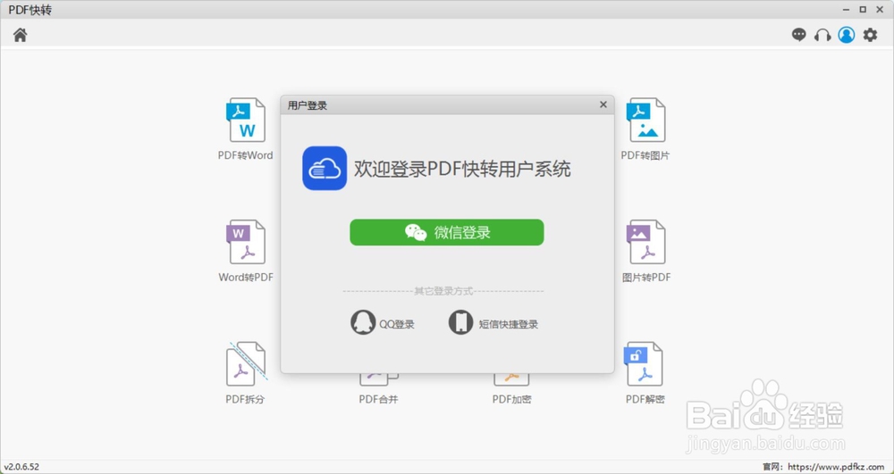The width and height of the screenshot is (894, 474).
Task: Click the 用户登录 dialog title
Action: 308,106
